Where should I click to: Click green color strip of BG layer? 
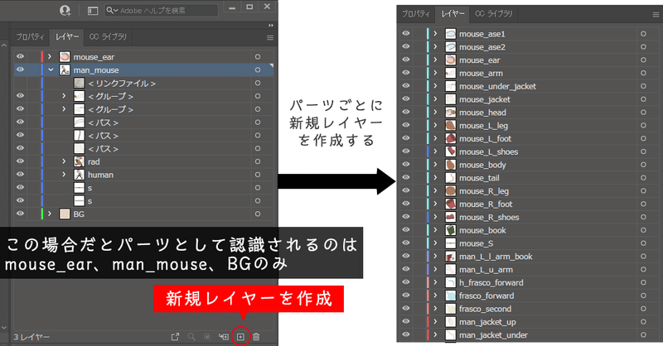[x=42, y=214]
